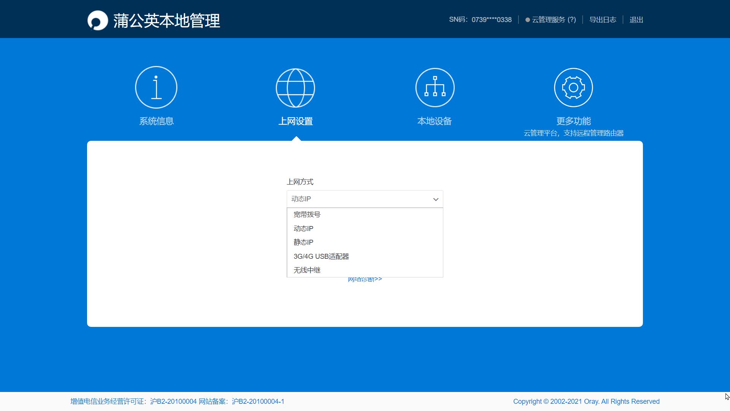Click 退出 to log out
Screen dimensions: 730x411
tap(636, 20)
